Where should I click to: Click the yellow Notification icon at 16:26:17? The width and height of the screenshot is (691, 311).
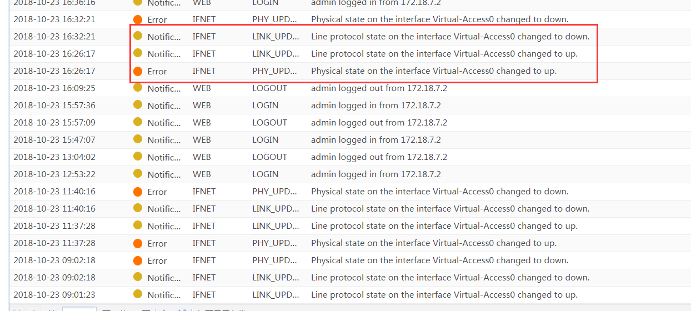(138, 54)
